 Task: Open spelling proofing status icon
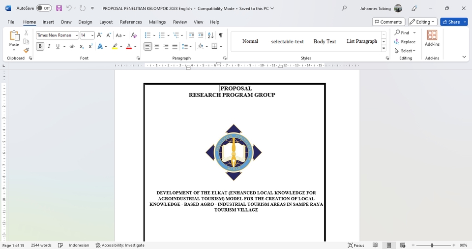point(60,246)
